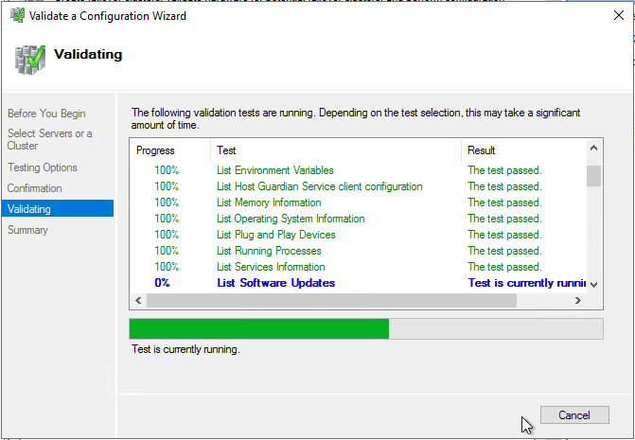Click 100% progress for List Running Processes
The image size is (635, 440).
pos(167,251)
